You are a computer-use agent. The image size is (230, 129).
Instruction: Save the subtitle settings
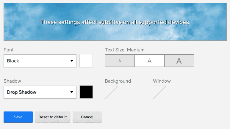18,117
